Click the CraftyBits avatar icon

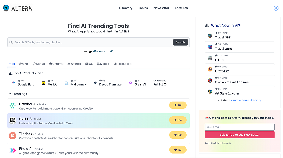(x=210, y=69)
